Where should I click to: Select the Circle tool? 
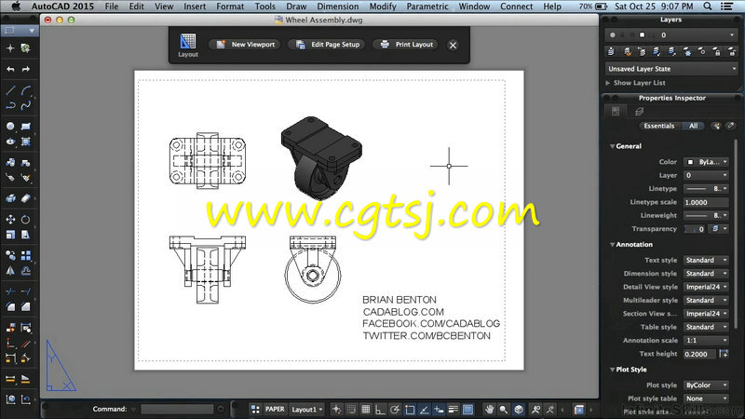[10, 126]
